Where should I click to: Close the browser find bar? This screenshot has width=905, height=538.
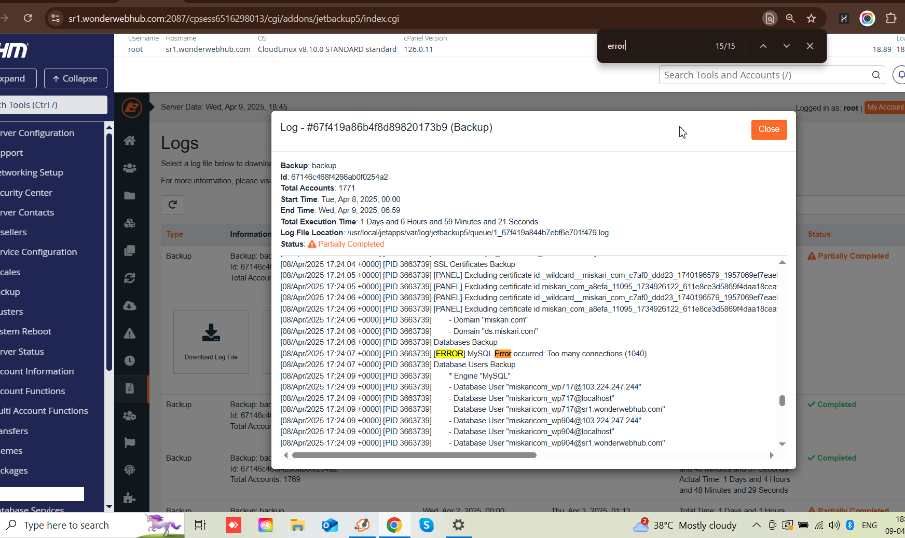810,46
